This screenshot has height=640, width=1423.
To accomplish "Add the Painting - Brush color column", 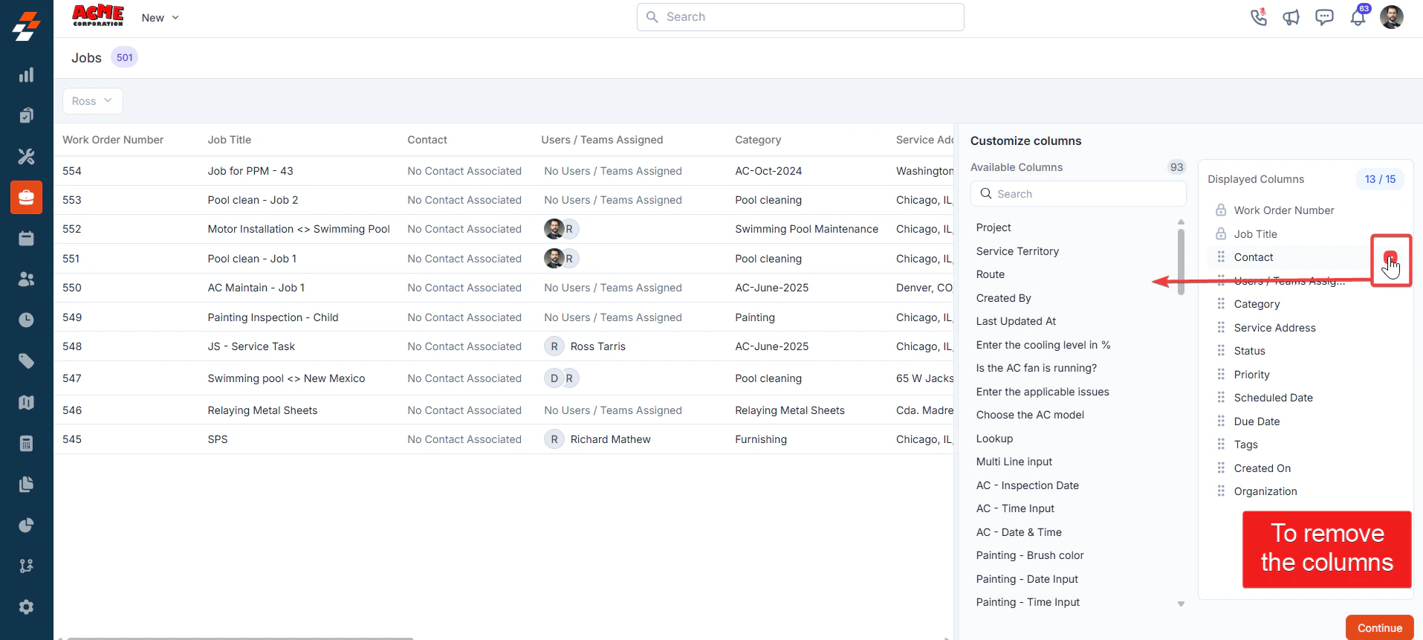I will [1030, 555].
